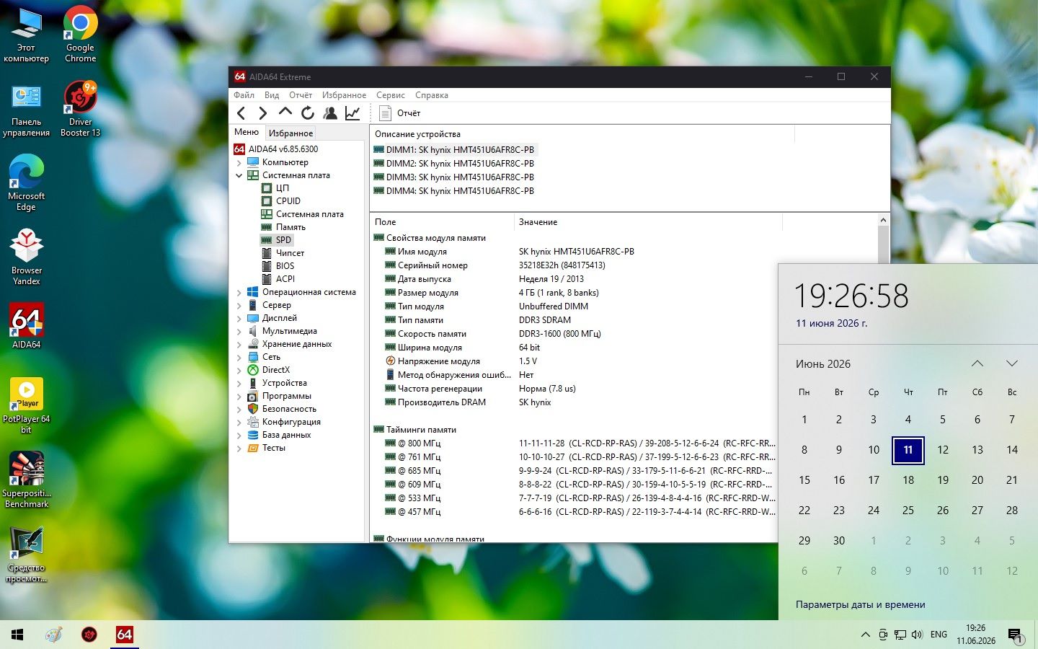
Task: Open the user icon in AIDA64 toolbar
Action: pos(330,113)
